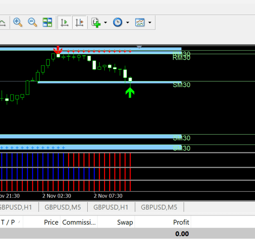Screen dimensions: 255x248
Task: Click the SM30 label beside the green arrow
Action: (x=182, y=85)
